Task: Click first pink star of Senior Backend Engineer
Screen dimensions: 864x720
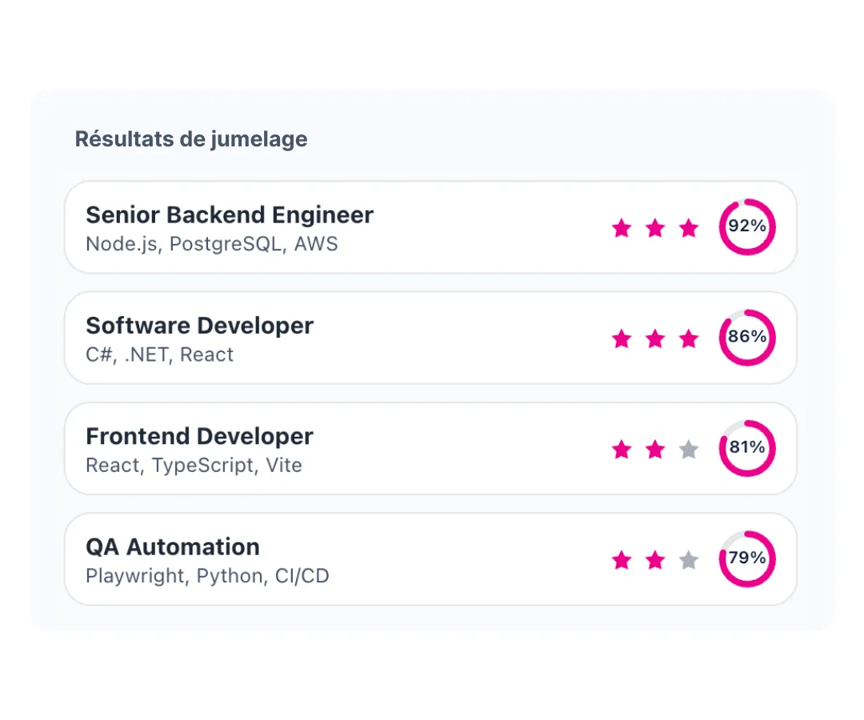Action: pos(622,227)
